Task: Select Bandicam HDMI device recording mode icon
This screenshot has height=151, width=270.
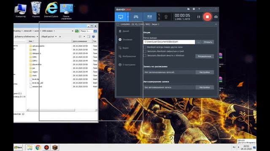Action: (x=149, y=17)
